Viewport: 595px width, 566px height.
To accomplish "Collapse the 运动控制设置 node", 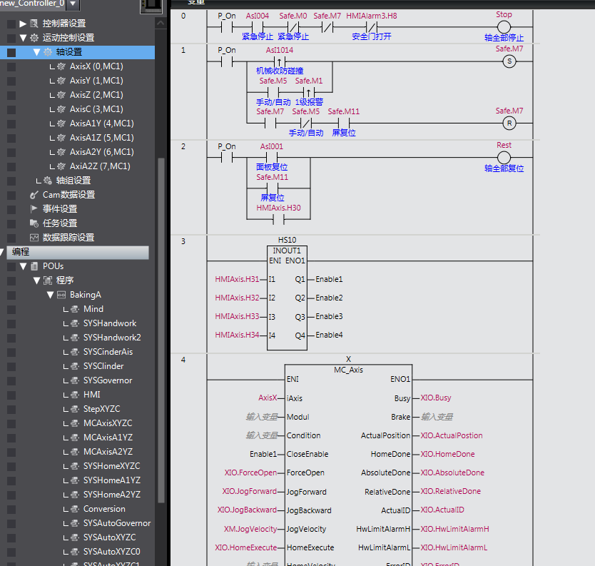I will point(23,38).
